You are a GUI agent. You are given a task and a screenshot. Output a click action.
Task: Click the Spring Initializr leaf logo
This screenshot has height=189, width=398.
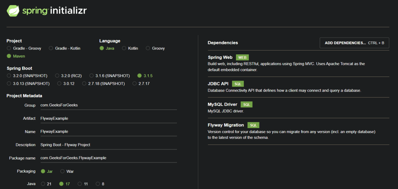13,11
